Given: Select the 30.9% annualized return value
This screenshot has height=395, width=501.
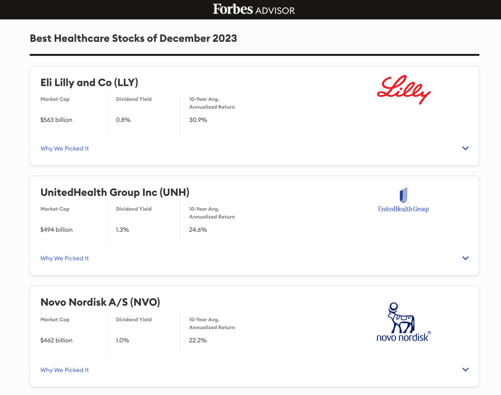Looking at the screenshot, I should coord(198,120).
